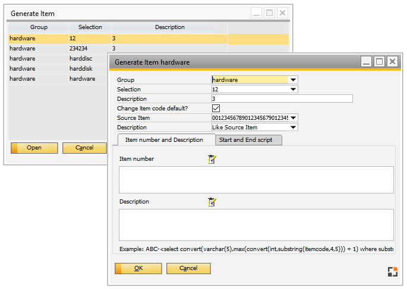The image size is (407, 289).
Task: Click the corner icon at bottom right of dialog
Action: [x=392, y=272]
